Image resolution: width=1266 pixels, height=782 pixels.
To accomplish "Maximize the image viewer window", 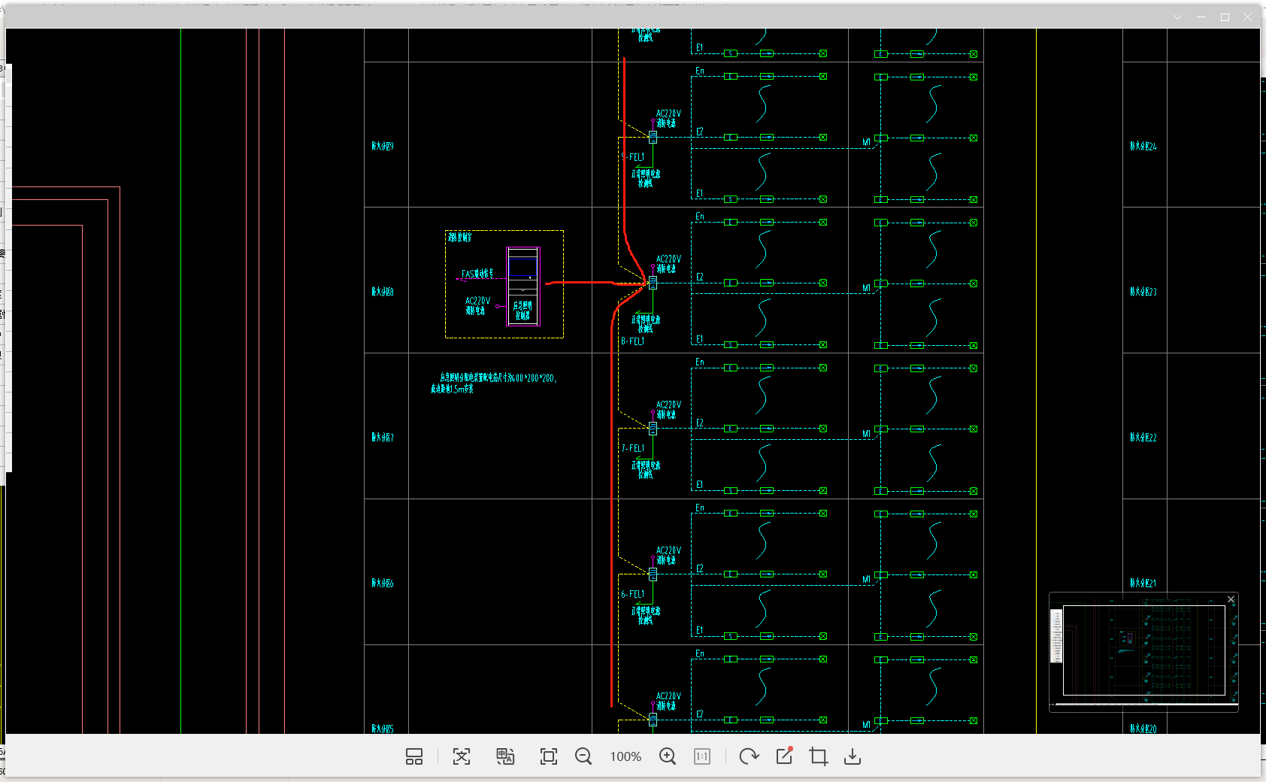I will (x=1225, y=17).
